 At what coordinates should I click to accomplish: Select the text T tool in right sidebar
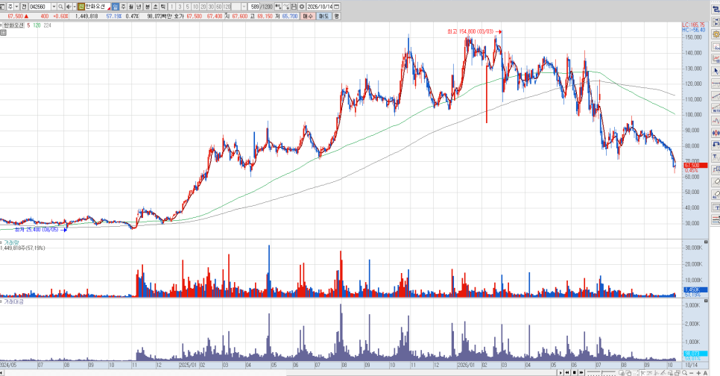coord(716,157)
